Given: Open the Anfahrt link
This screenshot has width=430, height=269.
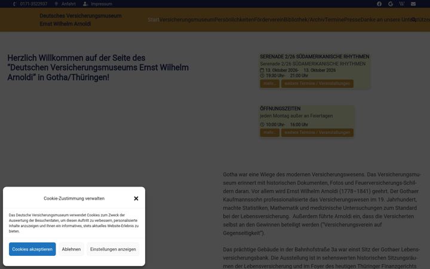Looking at the screenshot, I should (x=69, y=4).
